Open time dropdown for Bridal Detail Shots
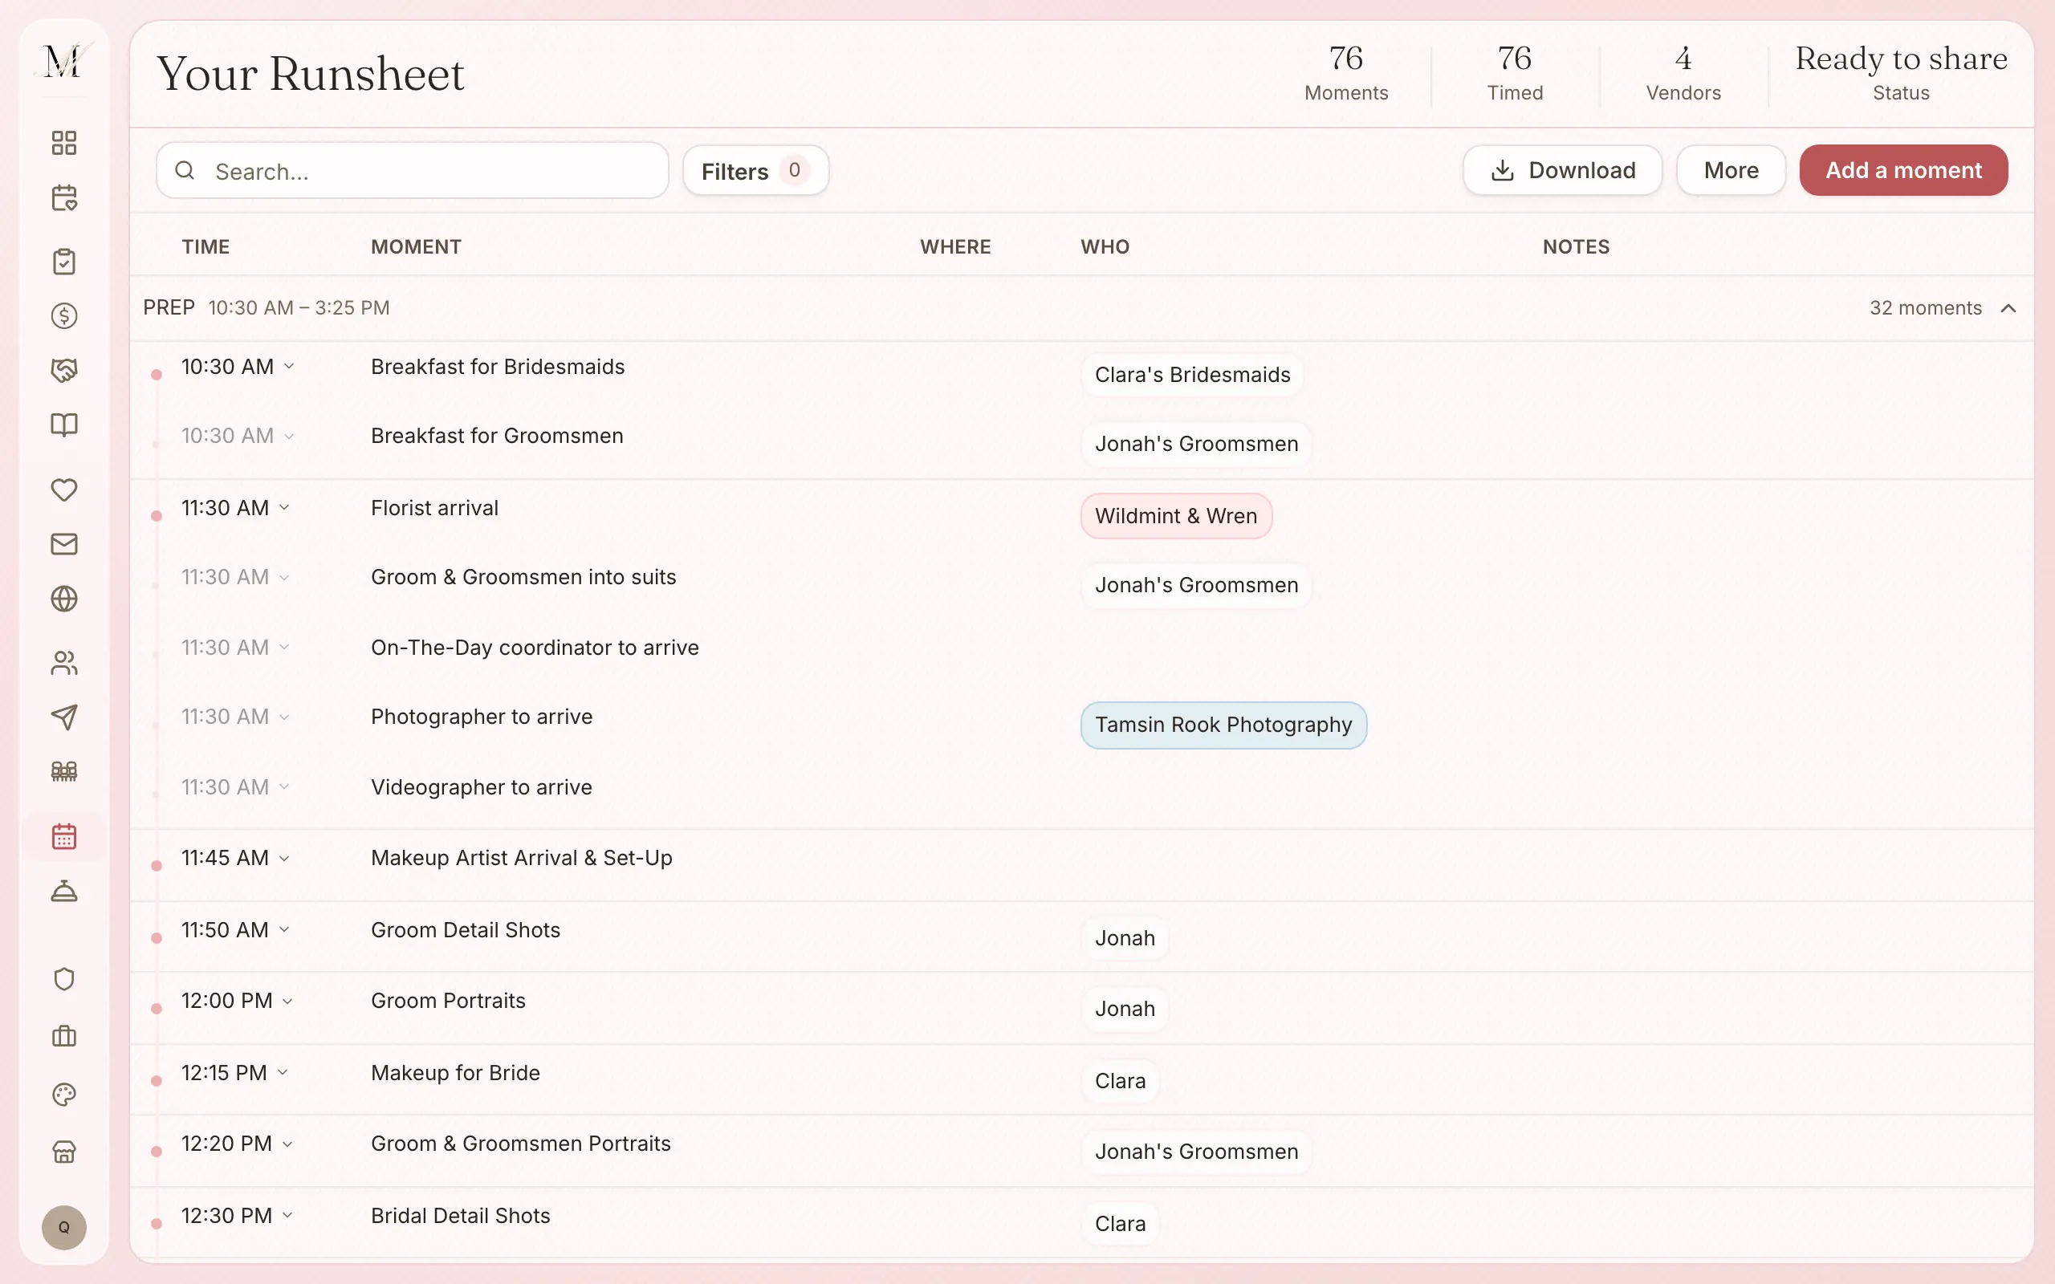The image size is (2055, 1284). (288, 1215)
